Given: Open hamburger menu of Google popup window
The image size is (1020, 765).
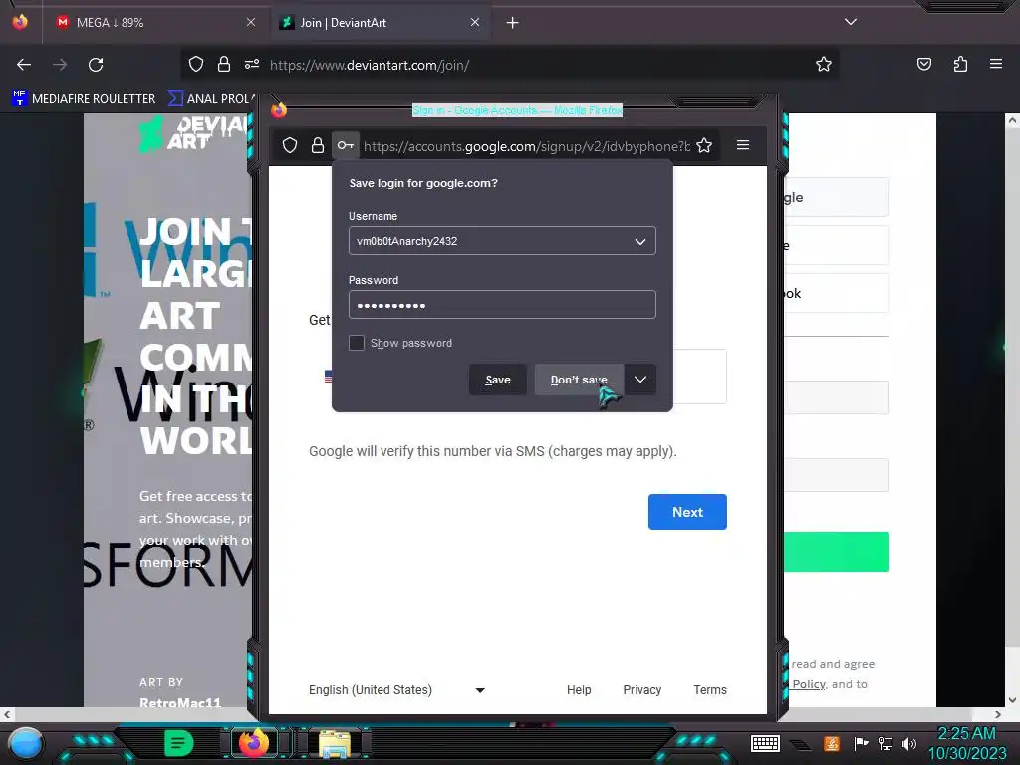Looking at the screenshot, I should coord(743,145).
